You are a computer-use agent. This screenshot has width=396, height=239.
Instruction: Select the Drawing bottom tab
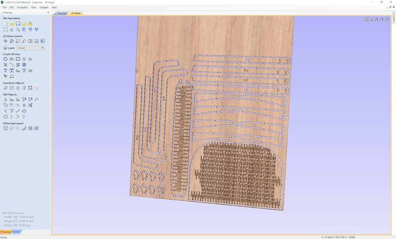[x=5, y=232]
